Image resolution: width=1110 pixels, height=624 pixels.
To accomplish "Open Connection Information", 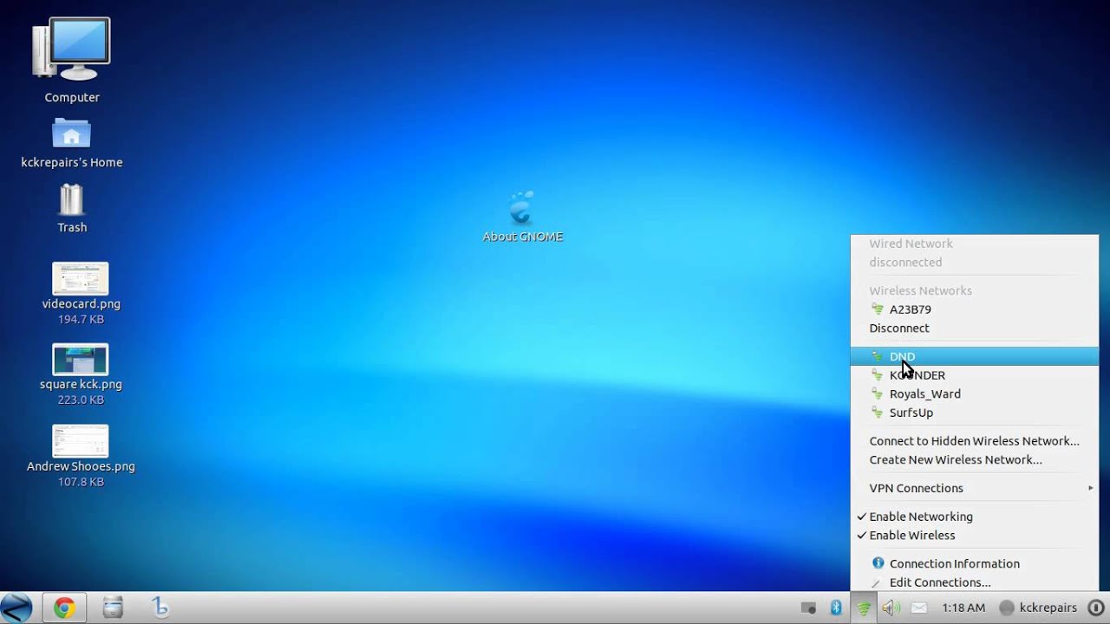I will click(x=975, y=563).
